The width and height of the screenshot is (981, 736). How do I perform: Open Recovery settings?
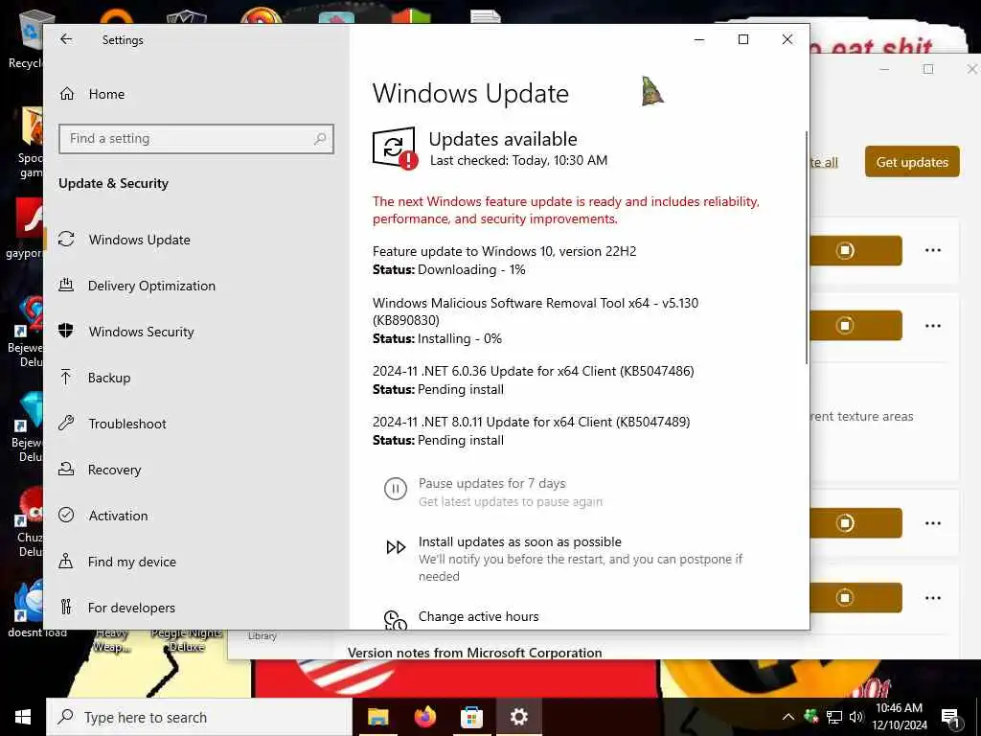click(x=115, y=470)
